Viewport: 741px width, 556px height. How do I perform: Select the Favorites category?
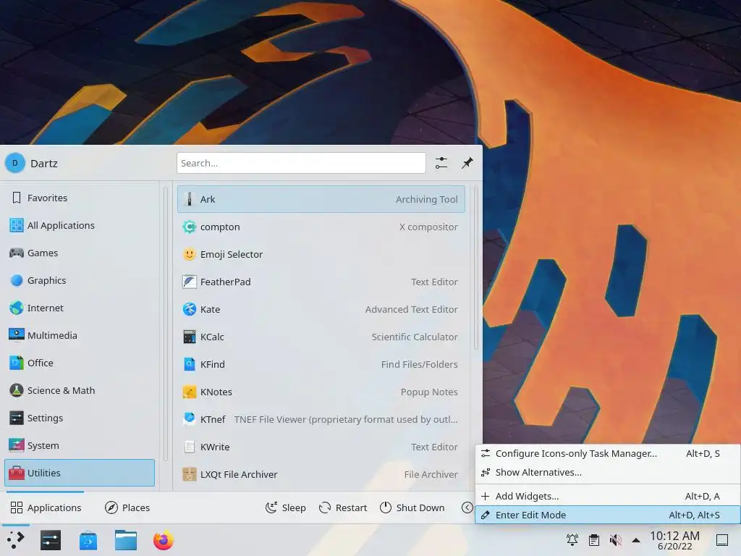(x=80, y=198)
